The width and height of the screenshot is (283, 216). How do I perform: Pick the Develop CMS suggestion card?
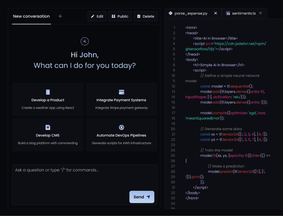[48, 135]
